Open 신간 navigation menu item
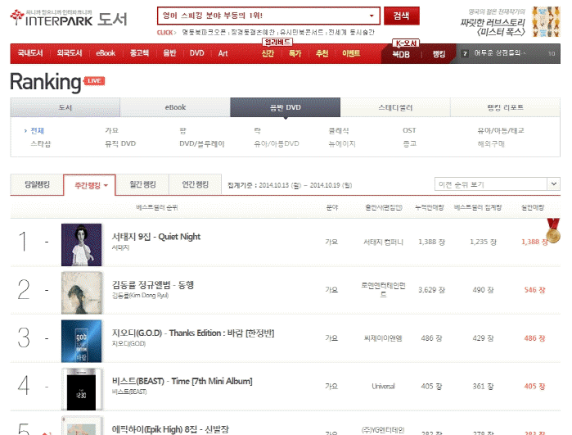The height and width of the screenshot is (435, 572). coord(268,54)
